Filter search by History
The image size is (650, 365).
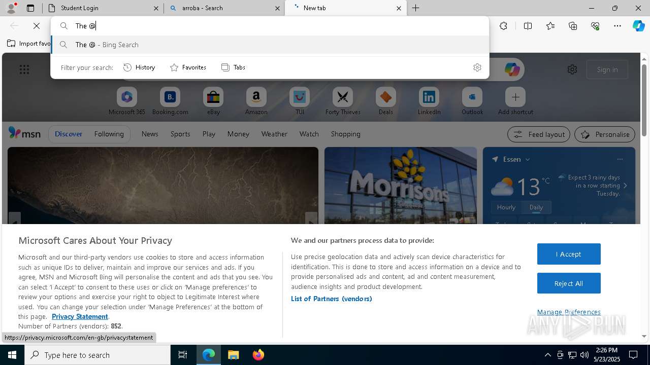click(x=139, y=67)
